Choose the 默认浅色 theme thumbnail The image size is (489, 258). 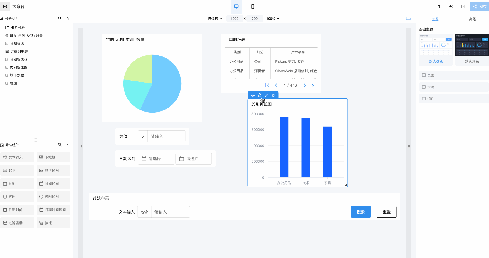tap(436, 49)
